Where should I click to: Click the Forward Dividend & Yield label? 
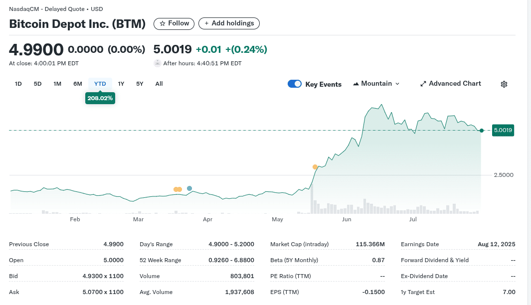(x=435, y=260)
